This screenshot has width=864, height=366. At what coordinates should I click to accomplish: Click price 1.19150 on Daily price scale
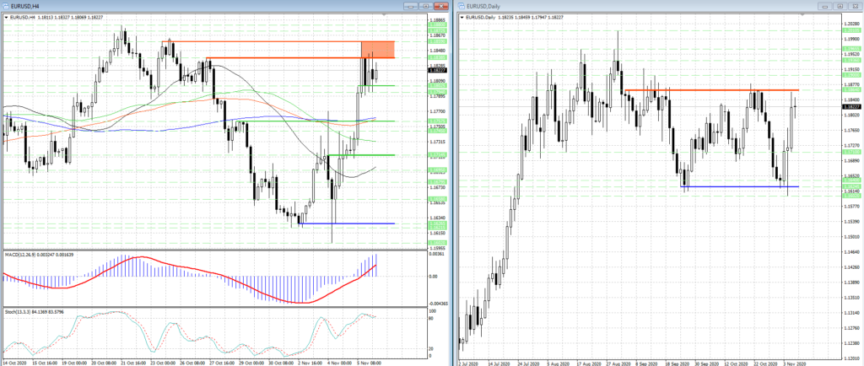[x=852, y=69]
